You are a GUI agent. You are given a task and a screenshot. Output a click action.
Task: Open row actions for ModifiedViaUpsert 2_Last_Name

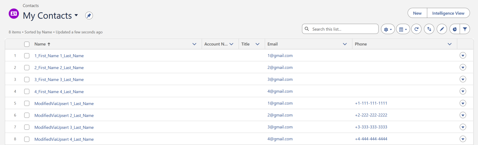click(x=463, y=115)
